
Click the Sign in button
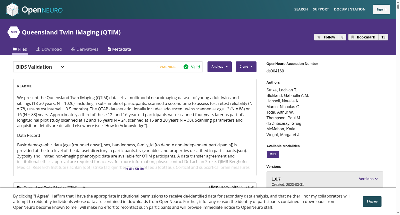pyautogui.click(x=381, y=9)
